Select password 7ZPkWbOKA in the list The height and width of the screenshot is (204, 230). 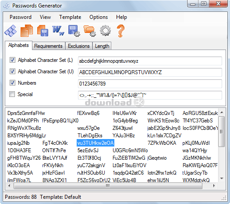click(162, 143)
